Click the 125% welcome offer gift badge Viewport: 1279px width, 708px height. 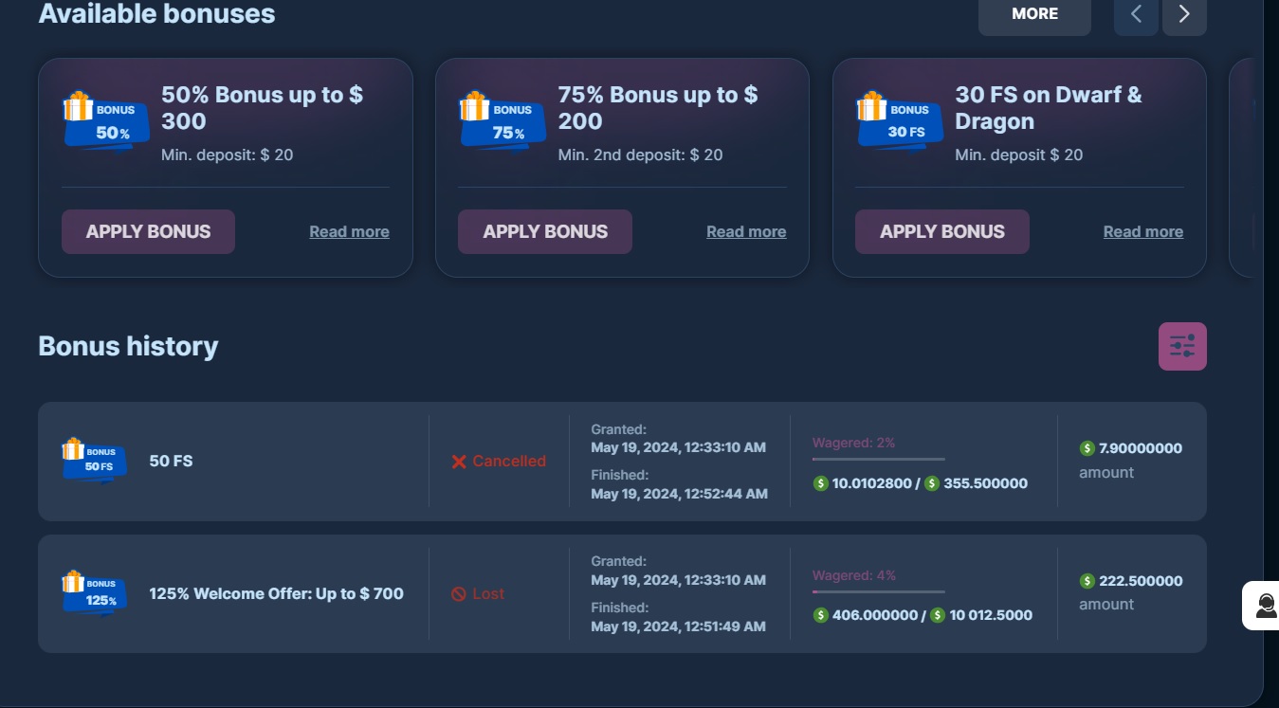pyautogui.click(x=94, y=593)
